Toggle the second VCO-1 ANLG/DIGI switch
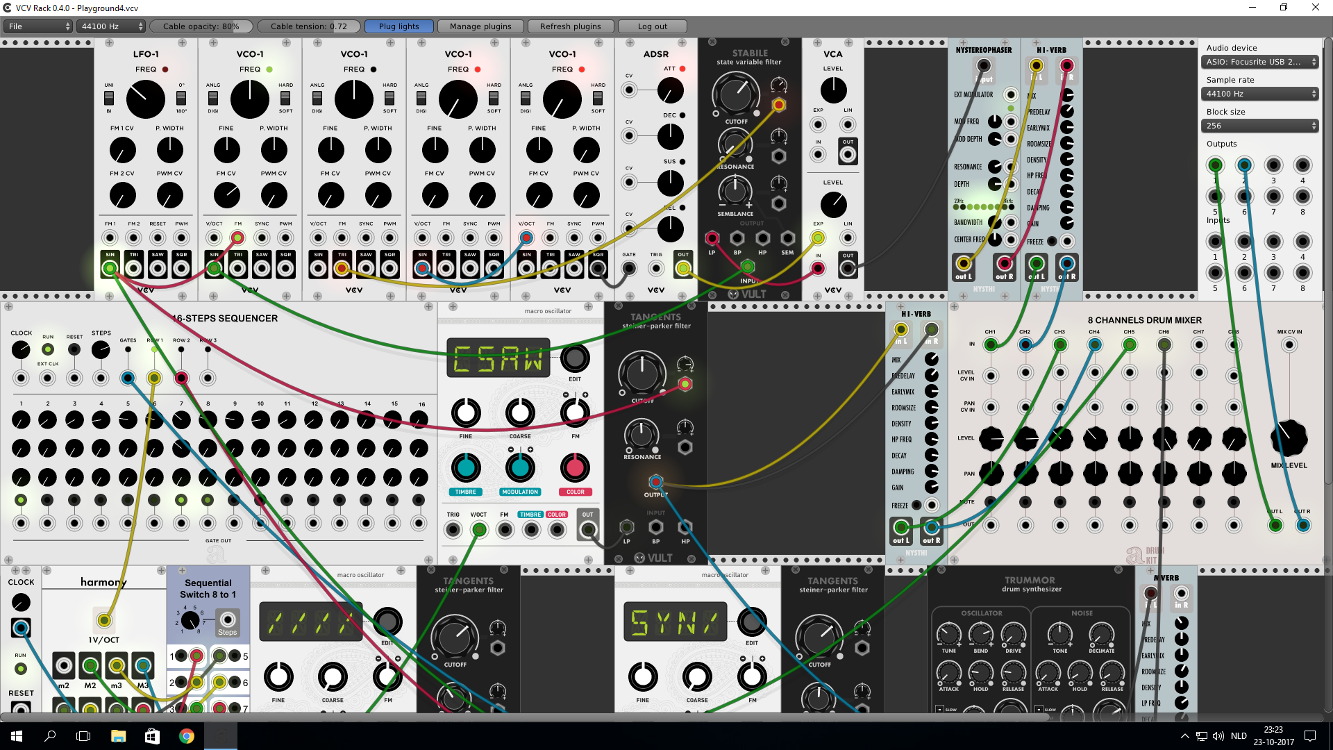The width and height of the screenshot is (1333, 750). [317, 98]
